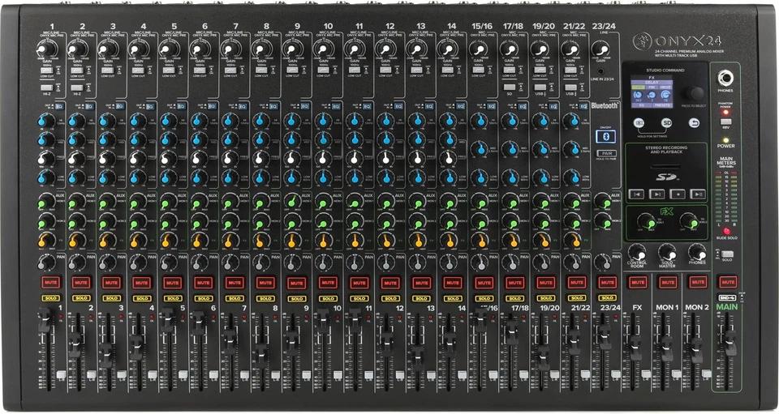Tap the Studio Command color display
The width and height of the screenshot is (779, 414).
coord(652,92)
